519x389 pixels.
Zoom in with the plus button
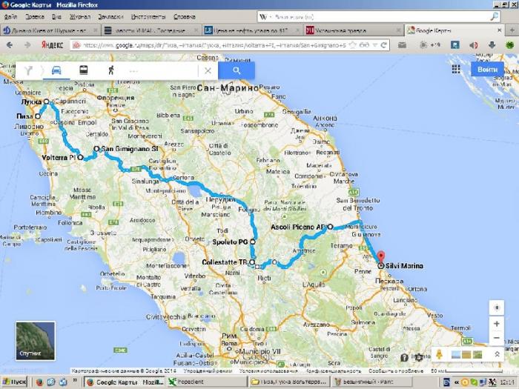tap(497, 324)
